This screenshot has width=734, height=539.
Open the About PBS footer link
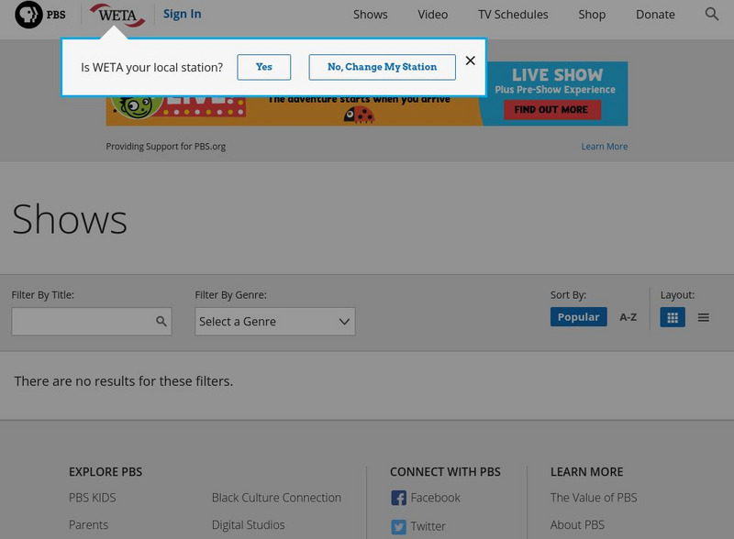pyautogui.click(x=577, y=525)
